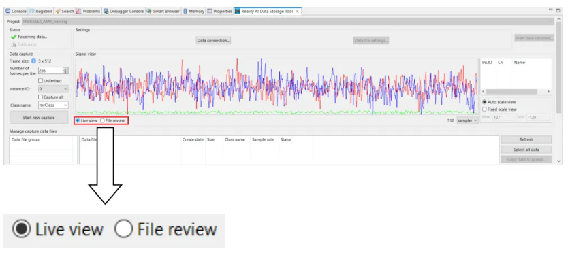Enable the Unlimited checkbox

click(41, 81)
